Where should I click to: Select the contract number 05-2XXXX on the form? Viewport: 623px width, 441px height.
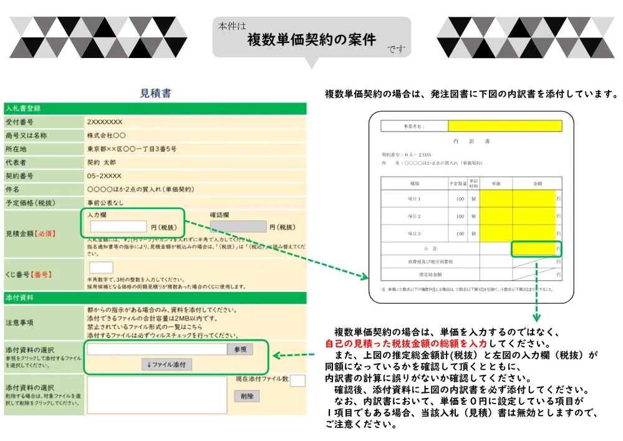coord(104,176)
